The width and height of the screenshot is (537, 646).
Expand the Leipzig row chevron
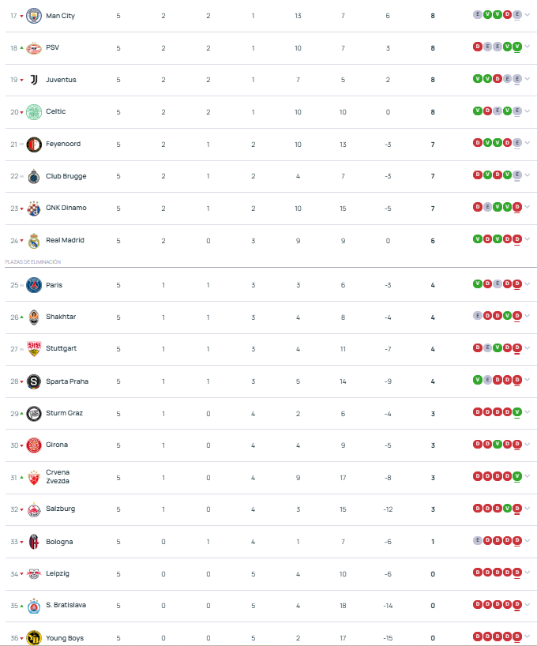(528, 573)
